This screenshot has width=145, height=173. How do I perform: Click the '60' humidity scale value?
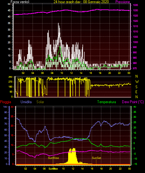[6, 130]
